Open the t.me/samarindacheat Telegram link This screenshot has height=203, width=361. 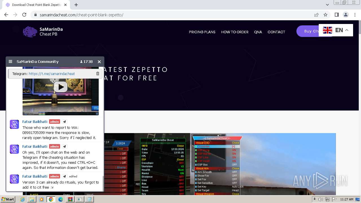pyautogui.click(x=52, y=74)
